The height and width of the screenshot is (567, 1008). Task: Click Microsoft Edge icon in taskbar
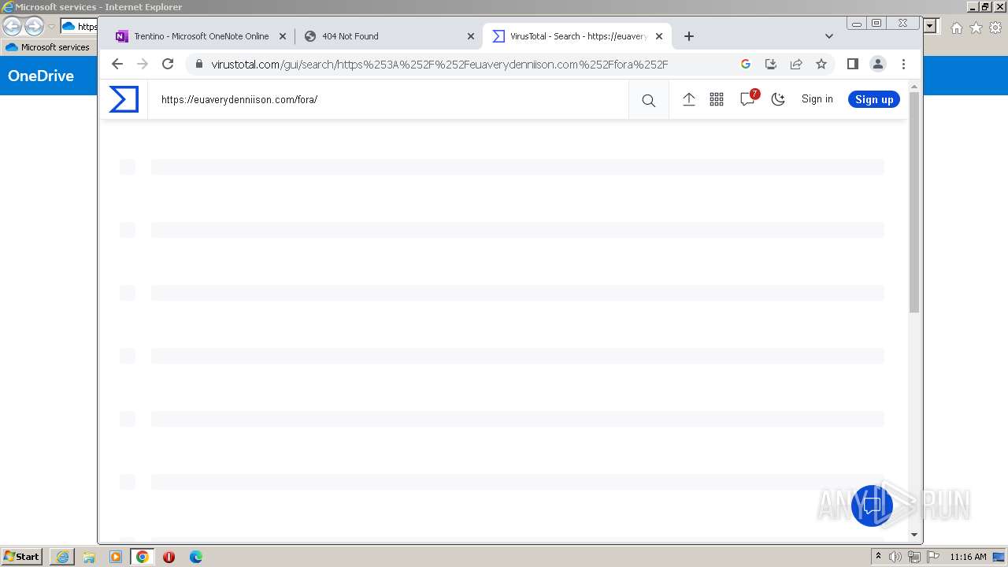coord(196,557)
